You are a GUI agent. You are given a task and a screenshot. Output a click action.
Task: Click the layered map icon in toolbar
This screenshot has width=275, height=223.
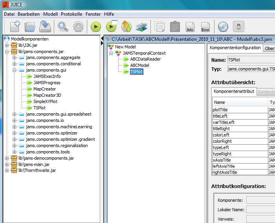pos(141,27)
